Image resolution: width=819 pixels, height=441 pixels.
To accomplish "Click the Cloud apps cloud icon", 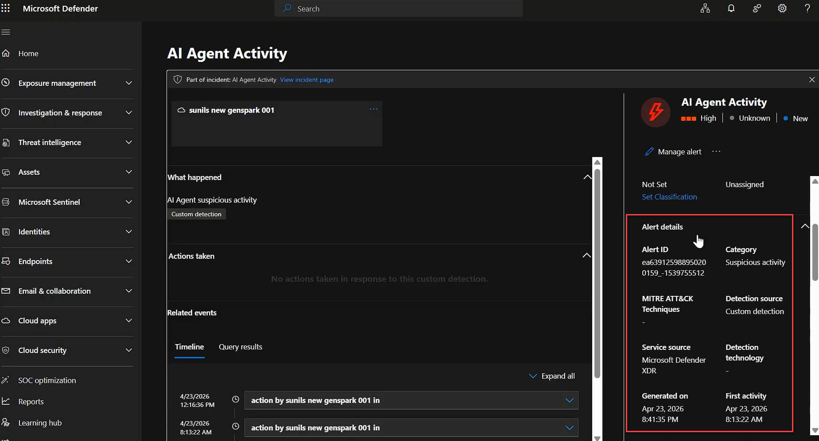I will 6,320.
